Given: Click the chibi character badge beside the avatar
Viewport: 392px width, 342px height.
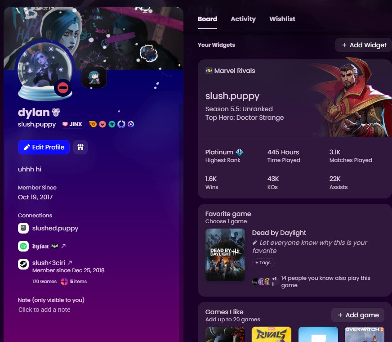Looking at the screenshot, I should 94,77.
